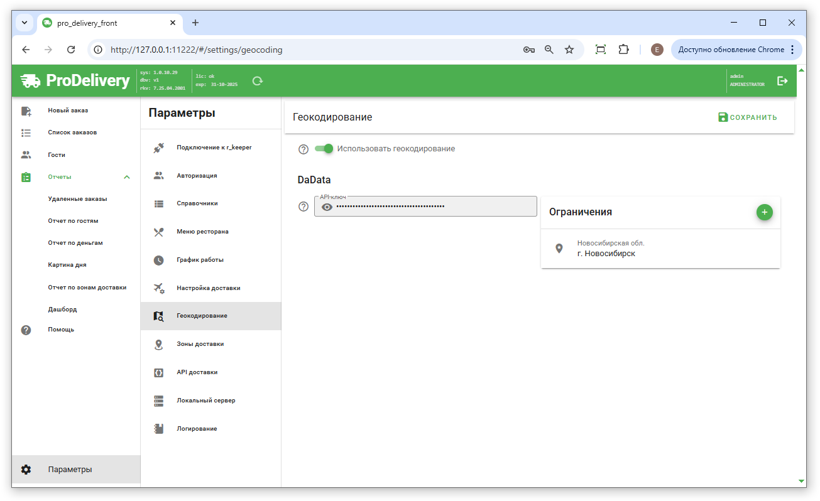Click the Доступно обновление Chrome button
The width and height of the screenshot is (820, 501).
coord(730,50)
